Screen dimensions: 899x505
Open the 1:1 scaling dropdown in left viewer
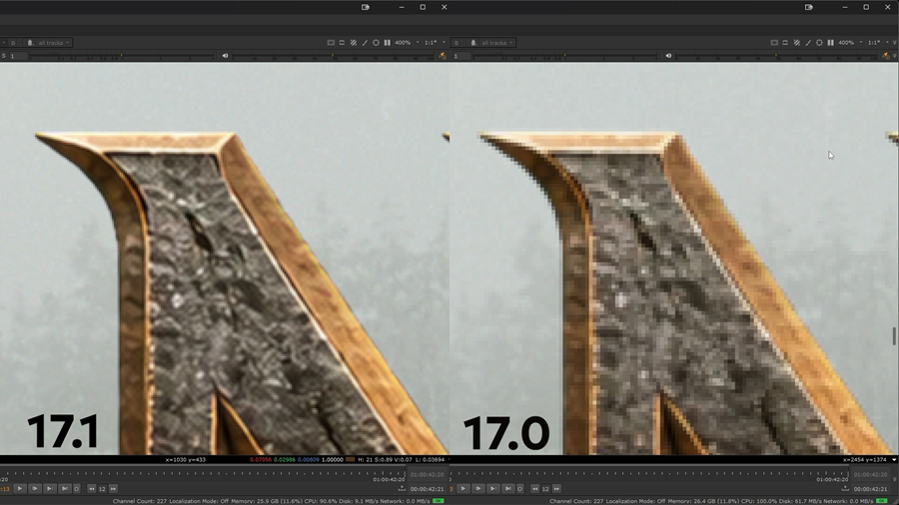coord(435,42)
